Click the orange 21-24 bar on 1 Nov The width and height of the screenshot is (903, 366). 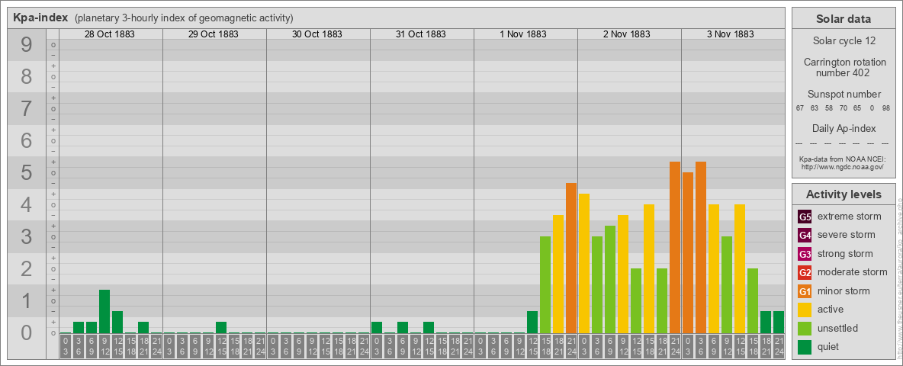571,258
